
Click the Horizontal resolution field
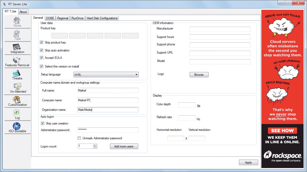pyautogui.click(x=176, y=138)
